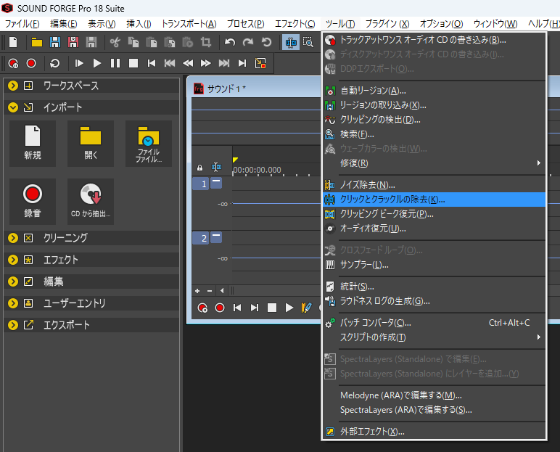
Task: Expand the クリーニング section
Action: (13, 238)
